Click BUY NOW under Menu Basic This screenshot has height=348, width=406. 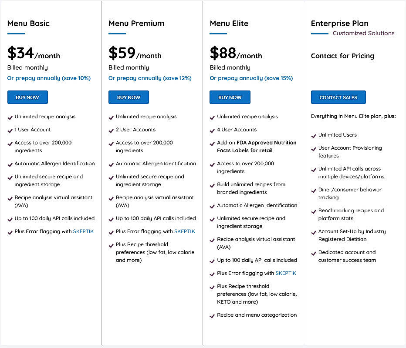click(x=27, y=97)
